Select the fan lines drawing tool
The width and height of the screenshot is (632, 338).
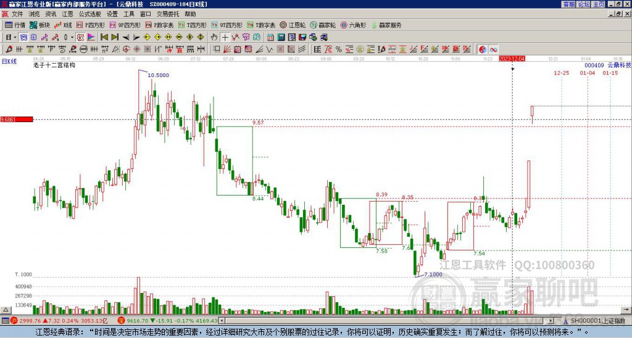tap(227, 49)
